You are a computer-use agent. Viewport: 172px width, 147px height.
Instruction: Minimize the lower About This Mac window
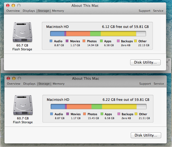(14, 78)
